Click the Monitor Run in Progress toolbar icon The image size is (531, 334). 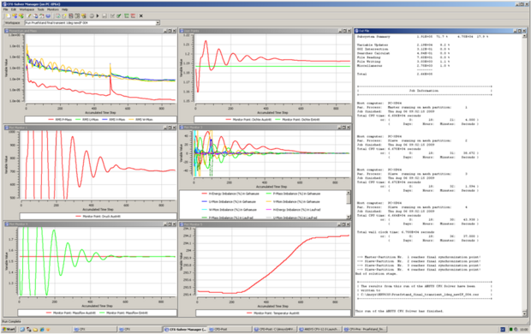(15, 16)
